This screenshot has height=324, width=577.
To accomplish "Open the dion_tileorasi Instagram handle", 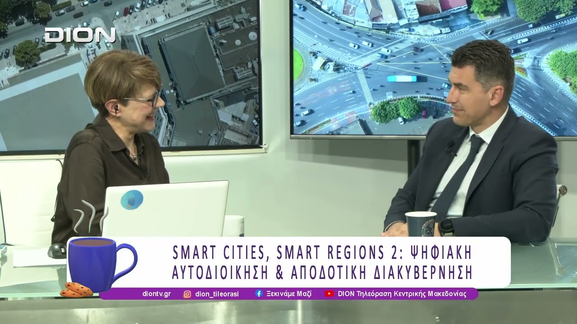I will (217, 294).
